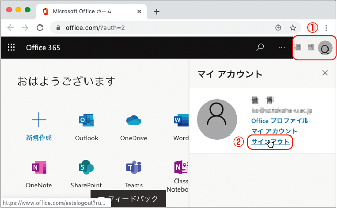Screen dimensions: 337x208
Task: Open the Outlook app
Action: [x=86, y=120]
